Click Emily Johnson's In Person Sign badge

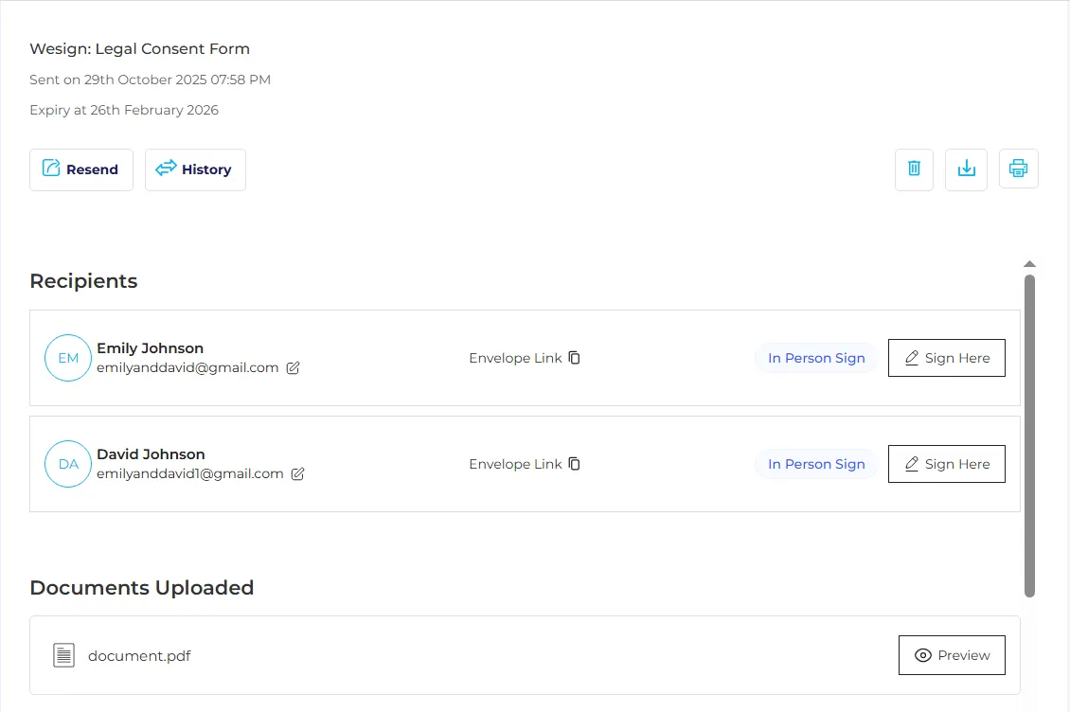(816, 358)
